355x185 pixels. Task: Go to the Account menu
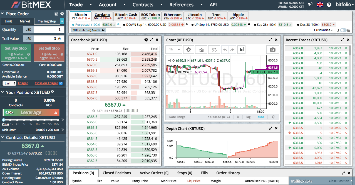[108, 5]
